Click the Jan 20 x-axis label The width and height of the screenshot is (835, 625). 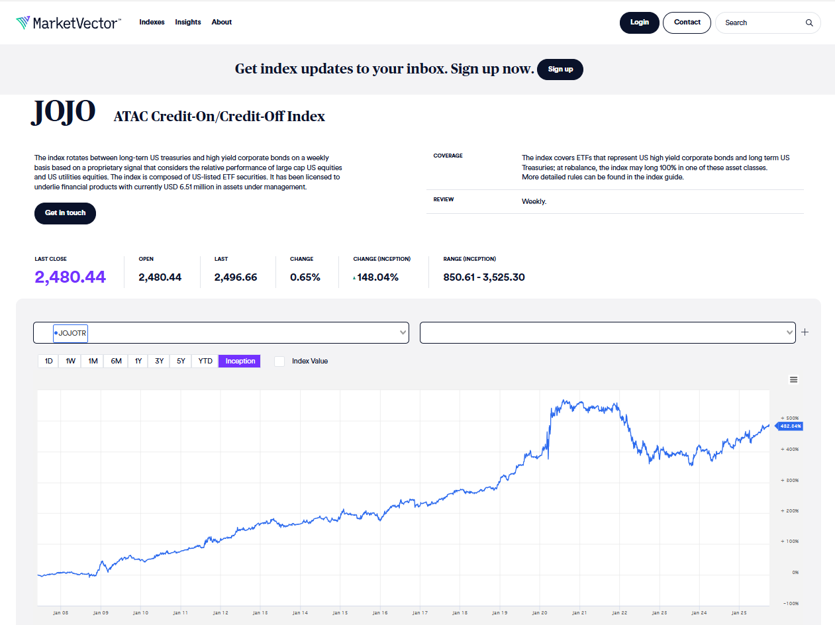tap(539, 613)
